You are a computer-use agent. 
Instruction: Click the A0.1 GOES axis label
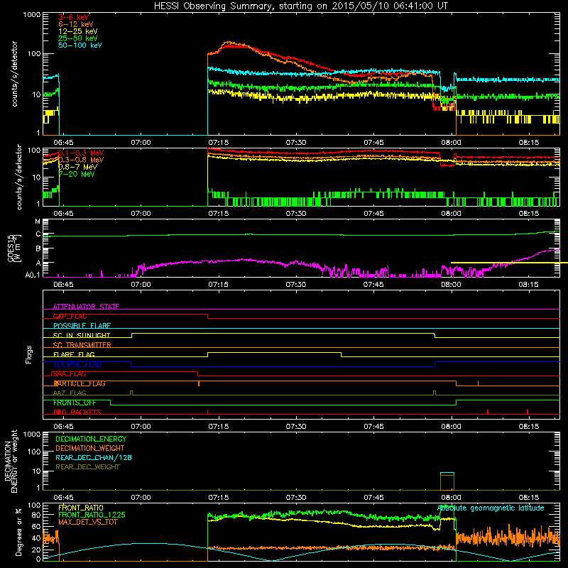(x=33, y=275)
